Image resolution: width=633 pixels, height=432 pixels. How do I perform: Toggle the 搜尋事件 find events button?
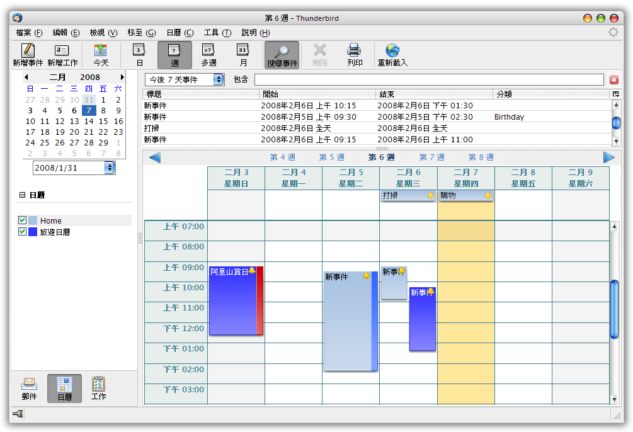(282, 55)
